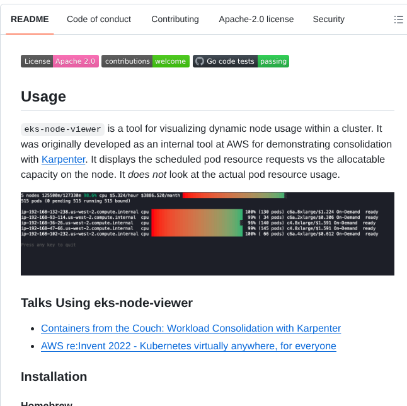Click the eks-node-viewer inline code text
Screen dimensions: 407x406
[x=62, y=129]
